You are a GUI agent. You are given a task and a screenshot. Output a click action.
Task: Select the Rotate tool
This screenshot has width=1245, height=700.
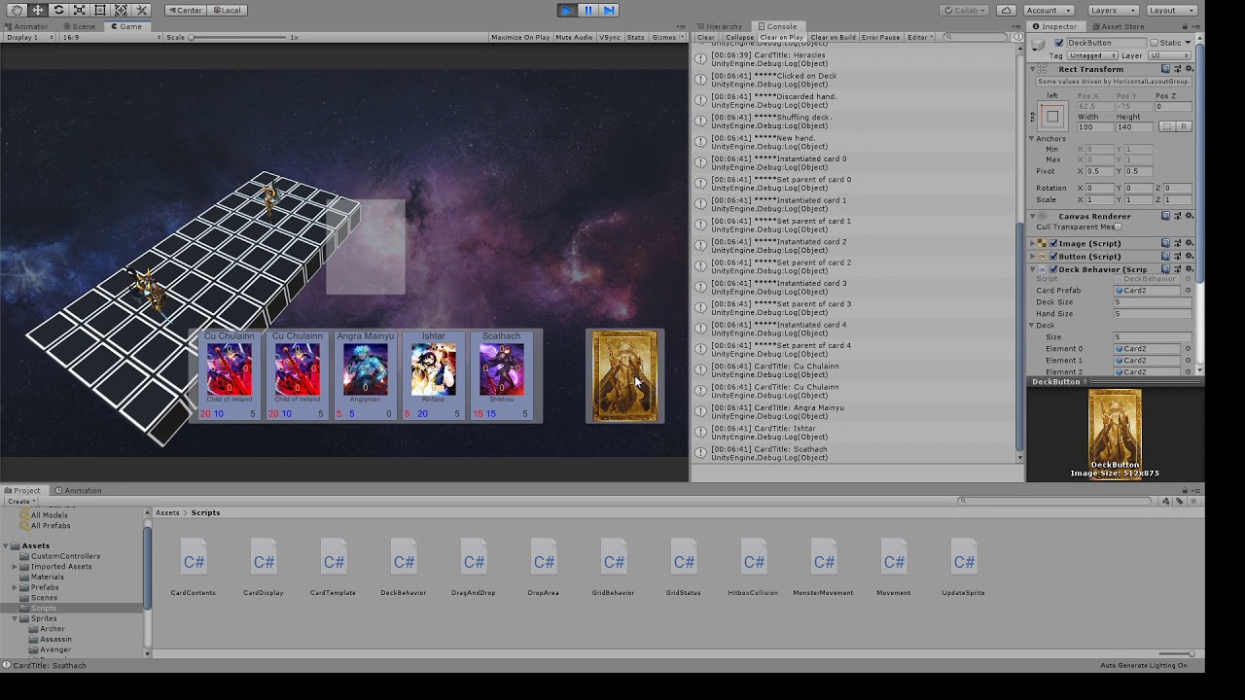(58, 10)
